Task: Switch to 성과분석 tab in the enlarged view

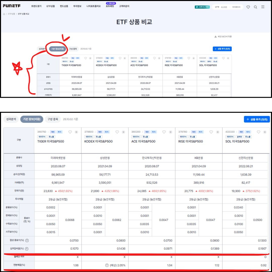Action: click(11, 119)
